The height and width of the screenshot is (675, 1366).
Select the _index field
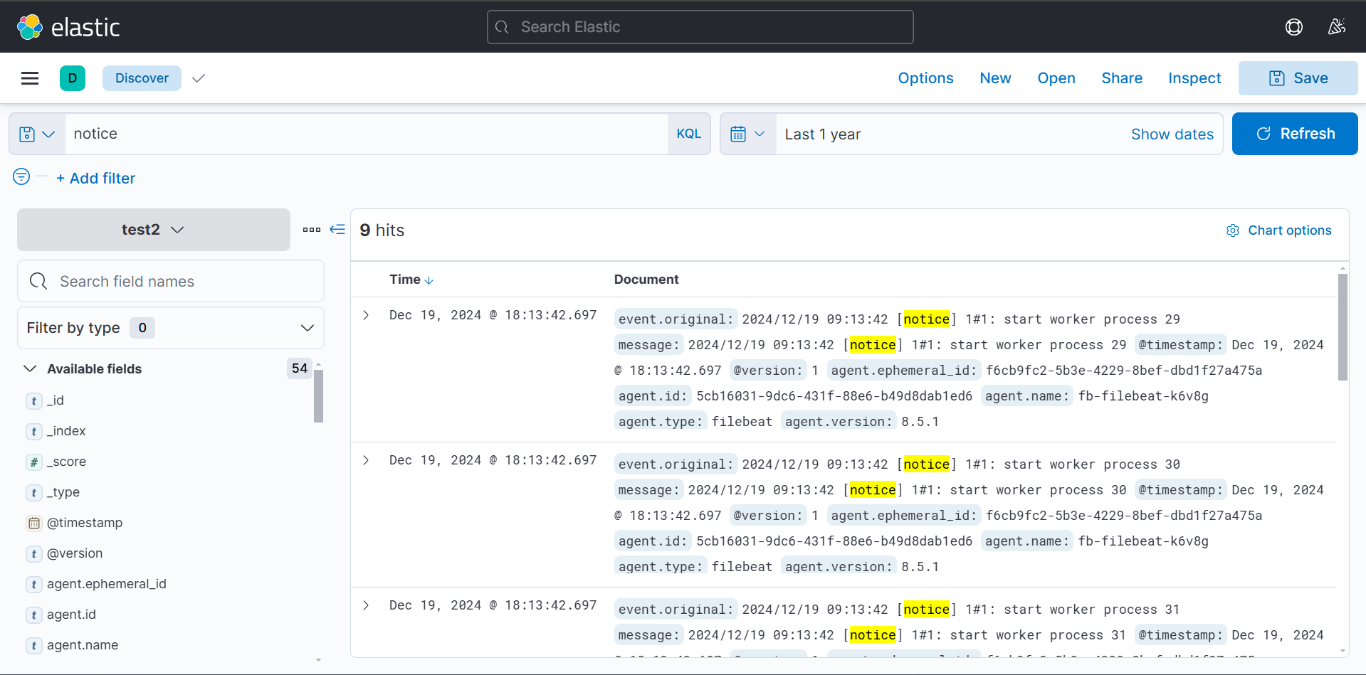66,431
